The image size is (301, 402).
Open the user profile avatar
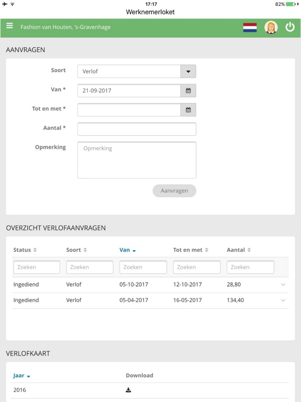[x=271, y=27]
